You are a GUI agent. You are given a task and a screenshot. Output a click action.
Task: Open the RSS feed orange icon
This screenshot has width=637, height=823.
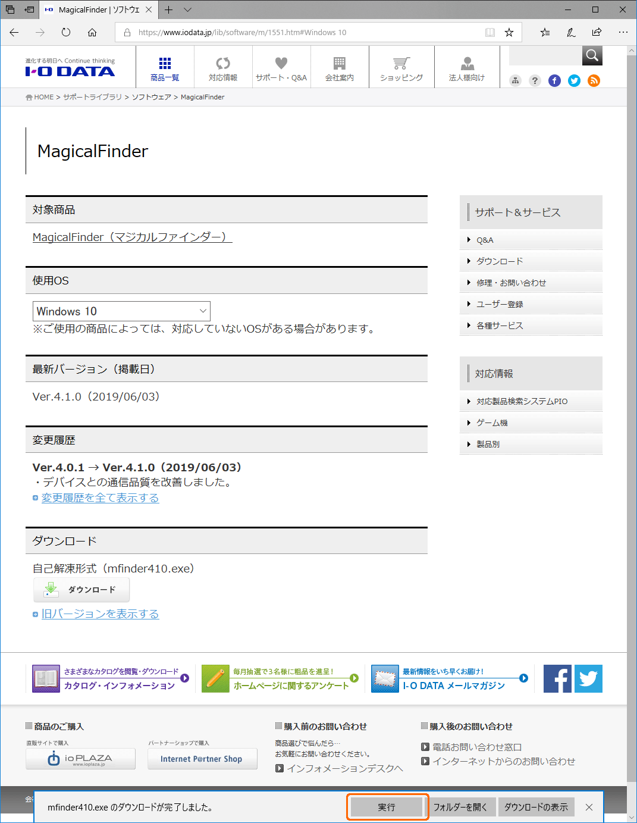pyautogui.click(x=594, y=81)
